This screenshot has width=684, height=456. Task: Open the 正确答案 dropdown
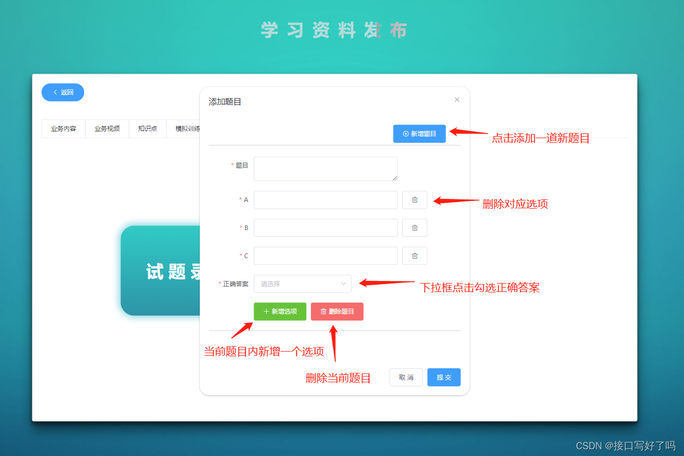(303, 284)
